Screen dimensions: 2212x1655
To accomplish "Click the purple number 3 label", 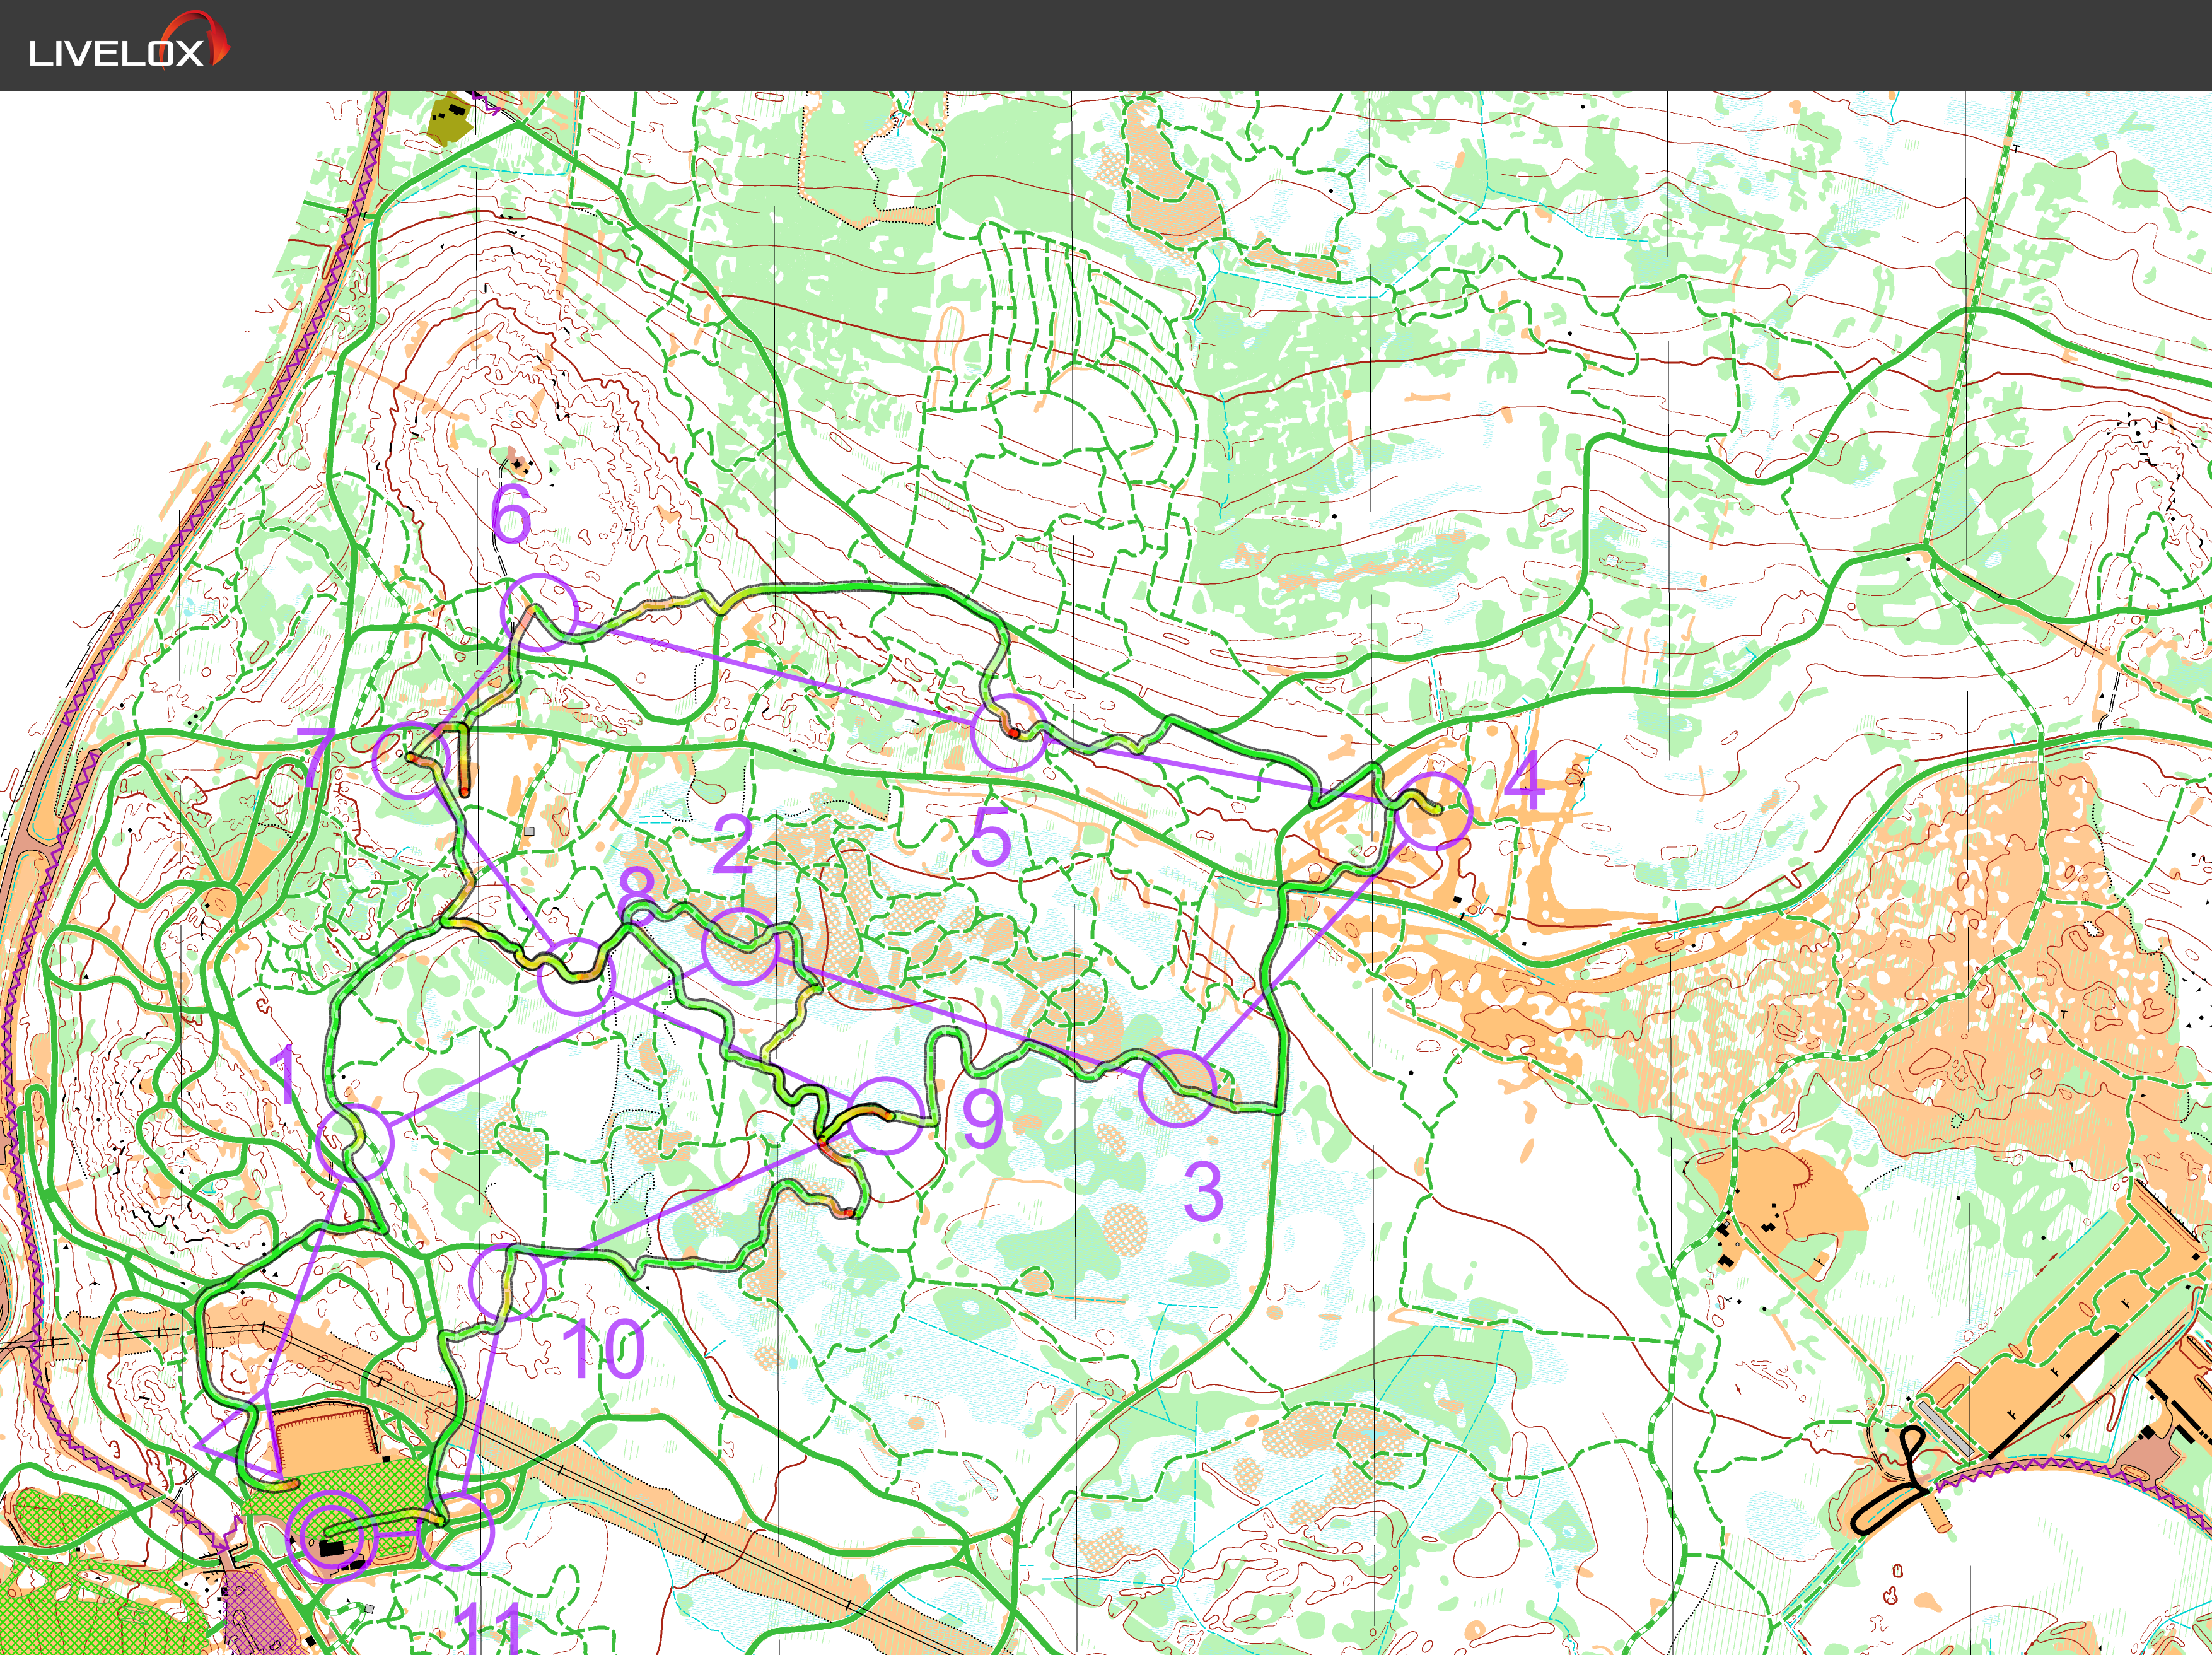I will [x=1203, y=1192].
